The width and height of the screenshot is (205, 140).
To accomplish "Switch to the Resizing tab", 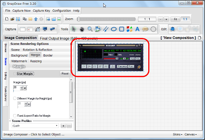I will point(36,61).
